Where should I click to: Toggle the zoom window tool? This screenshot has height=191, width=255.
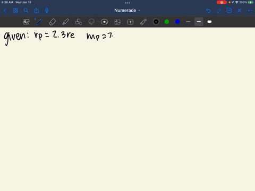[x=27, y=22]
